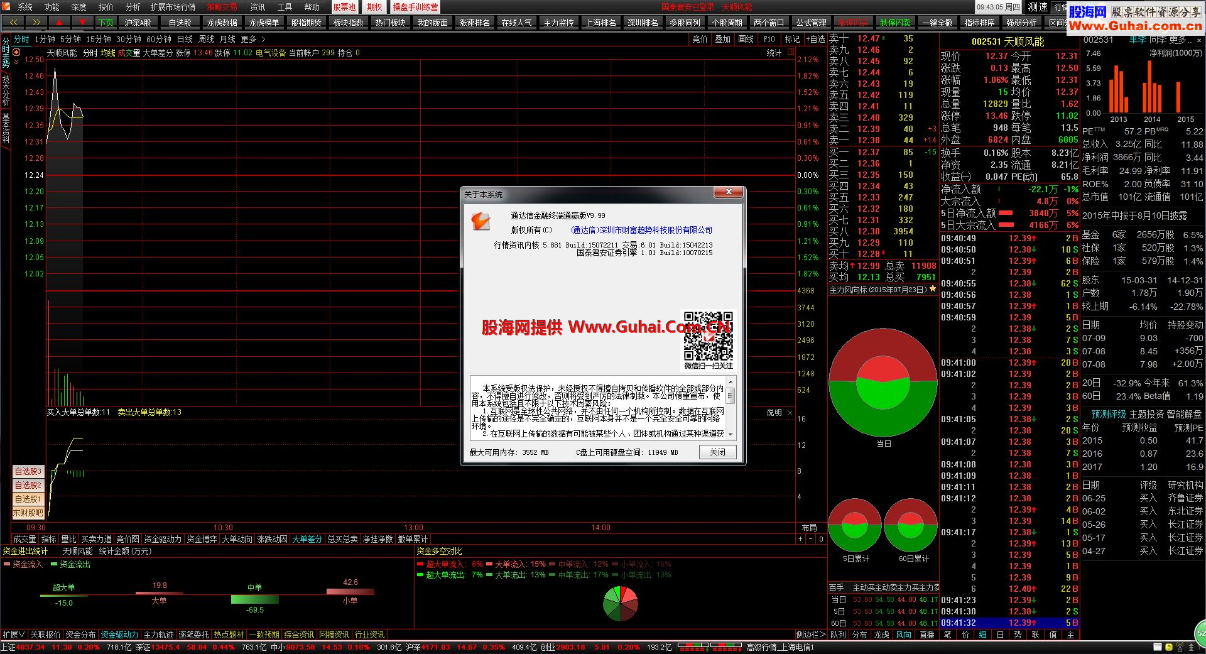Switch to 资金博弈 indicator tab
Image resolution: width=1206 pixels, height=654 pixels.
[x=202, y=539]
